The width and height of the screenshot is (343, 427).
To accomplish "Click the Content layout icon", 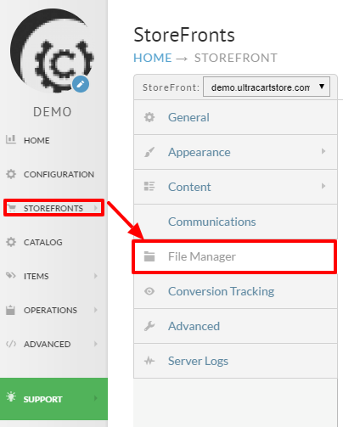I will coord(149,186).
